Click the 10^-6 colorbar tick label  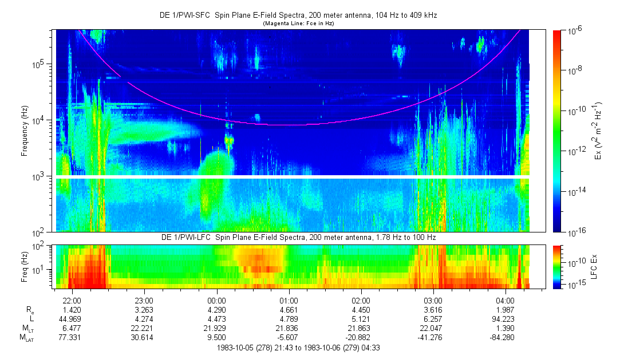pos(575,30)
